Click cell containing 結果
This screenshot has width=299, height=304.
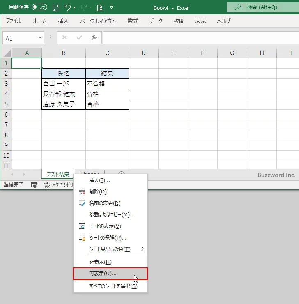[107, 74]
